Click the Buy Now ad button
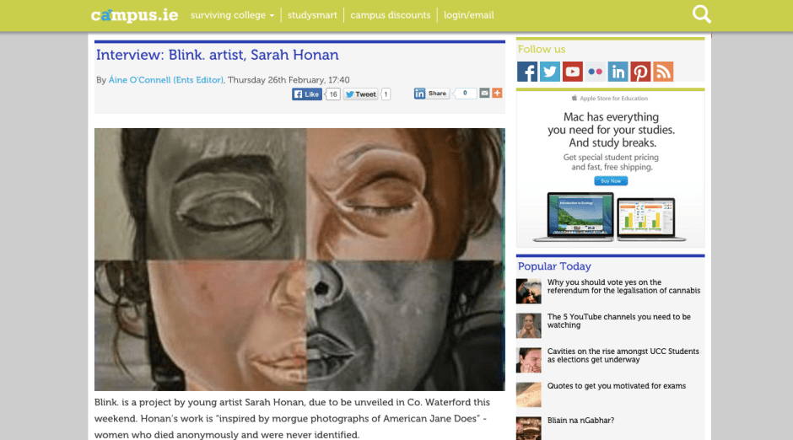This screenshot has width=793, height=440. (x=610, y=181)
